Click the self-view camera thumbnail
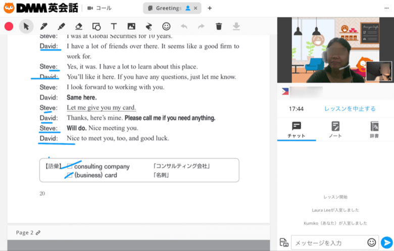This screenshot has width=394, height=251. coord(379,71)
